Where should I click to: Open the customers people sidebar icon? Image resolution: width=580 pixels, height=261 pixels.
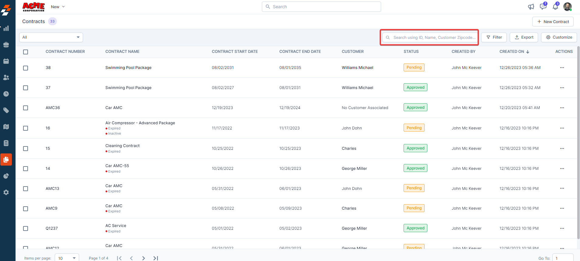point(6,77)
